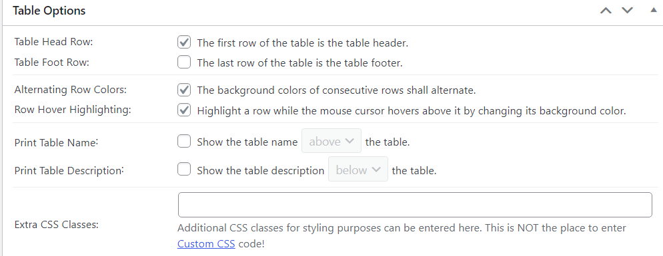Image resolution: width=663 pixels, height=256 pixels.
Task: Click the 'Row Hover Highlighting:' label text
Action: (x=73, y=110)
